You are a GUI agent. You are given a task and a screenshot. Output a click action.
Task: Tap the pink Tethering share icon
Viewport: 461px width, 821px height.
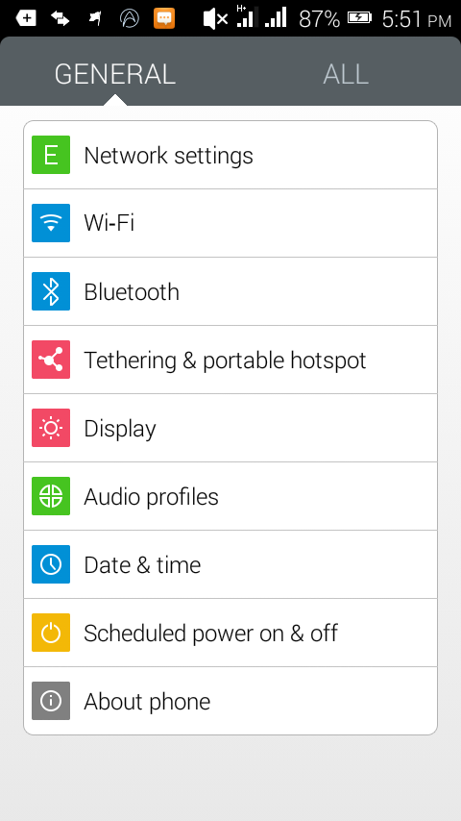click(x=51, y=360)
